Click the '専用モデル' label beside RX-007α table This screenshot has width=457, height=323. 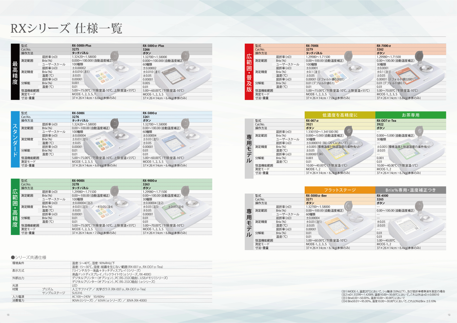point(249,149)
